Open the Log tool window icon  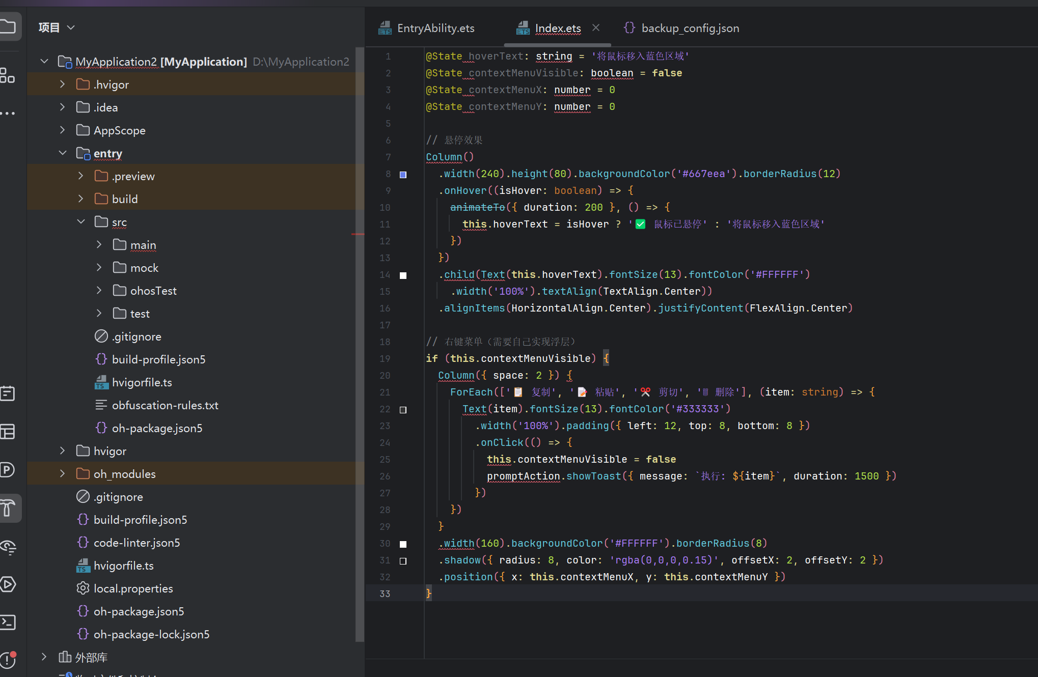(8, 393)
